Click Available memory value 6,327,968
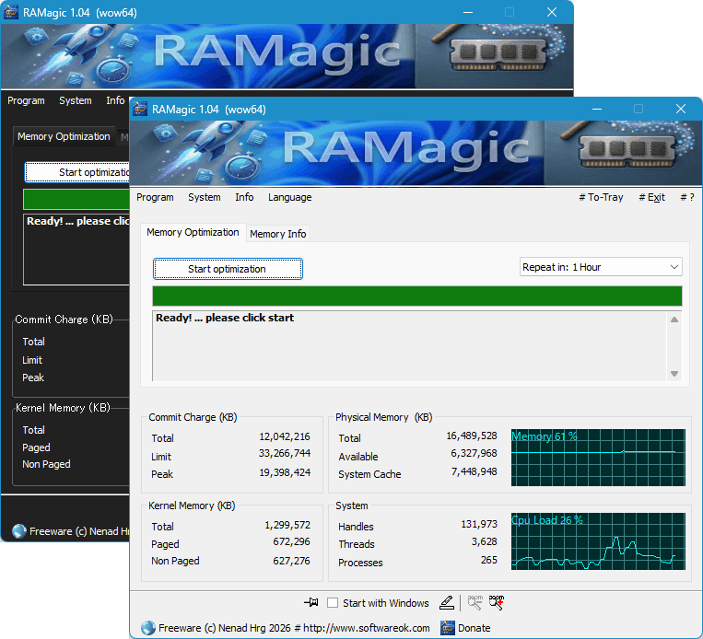Image resolution: width=703 pixels, height=639 pixels. pos(474,453)
